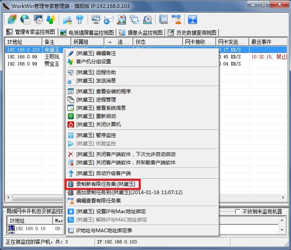Choose 录制新有限任务集:[林黛玉] menu item
Viewport: 291px width, 250px height.
[141, 184]
